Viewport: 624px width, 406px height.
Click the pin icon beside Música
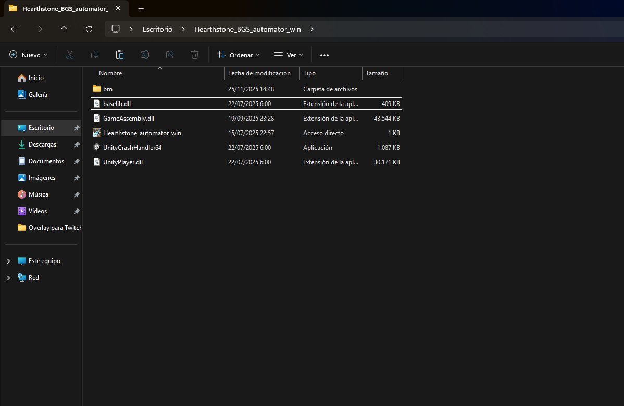coord(77,194)
